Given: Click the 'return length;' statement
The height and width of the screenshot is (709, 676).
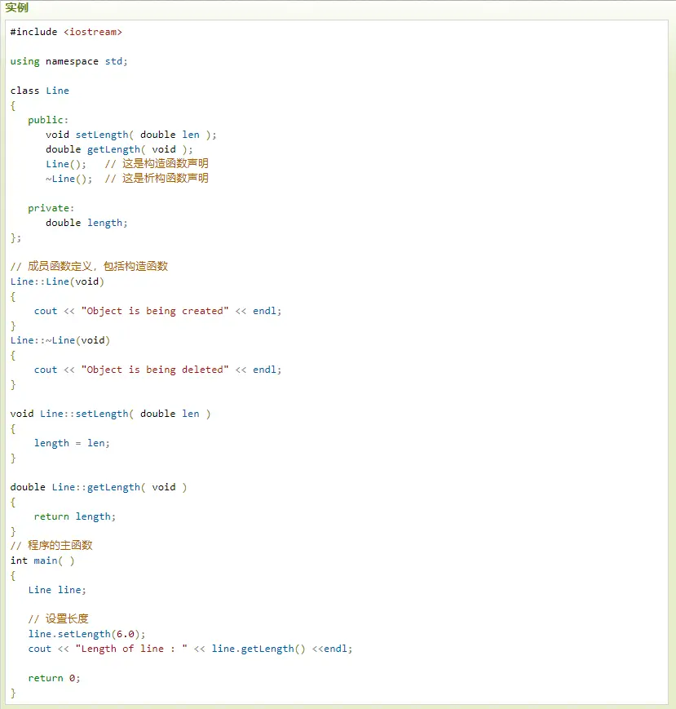Looking at the screenshot, I should click(75, 516).
